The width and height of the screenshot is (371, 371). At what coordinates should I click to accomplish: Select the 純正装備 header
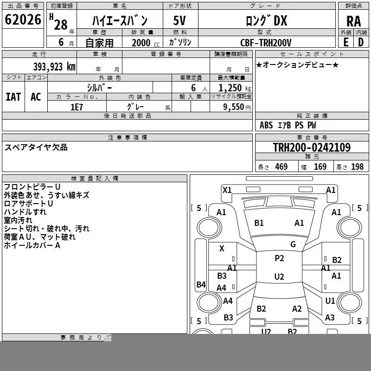tap(312, 115)
